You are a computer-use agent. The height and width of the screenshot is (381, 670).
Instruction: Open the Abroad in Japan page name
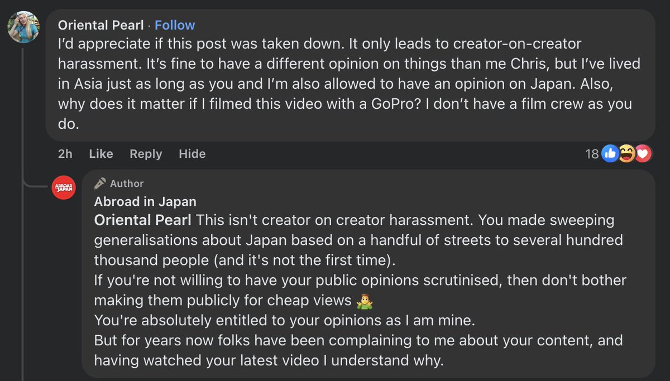tap(145, 201)
